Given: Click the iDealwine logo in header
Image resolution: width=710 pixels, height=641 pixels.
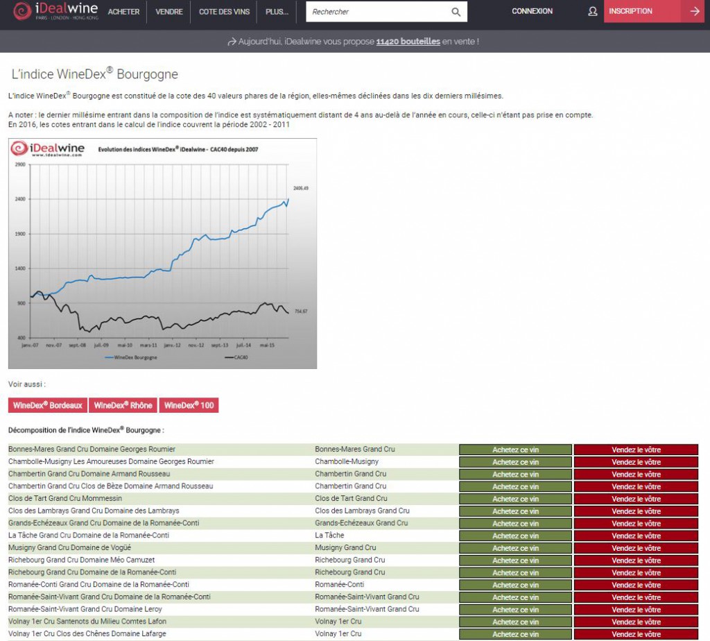Looking at the screenshot, I should point(55,11).
